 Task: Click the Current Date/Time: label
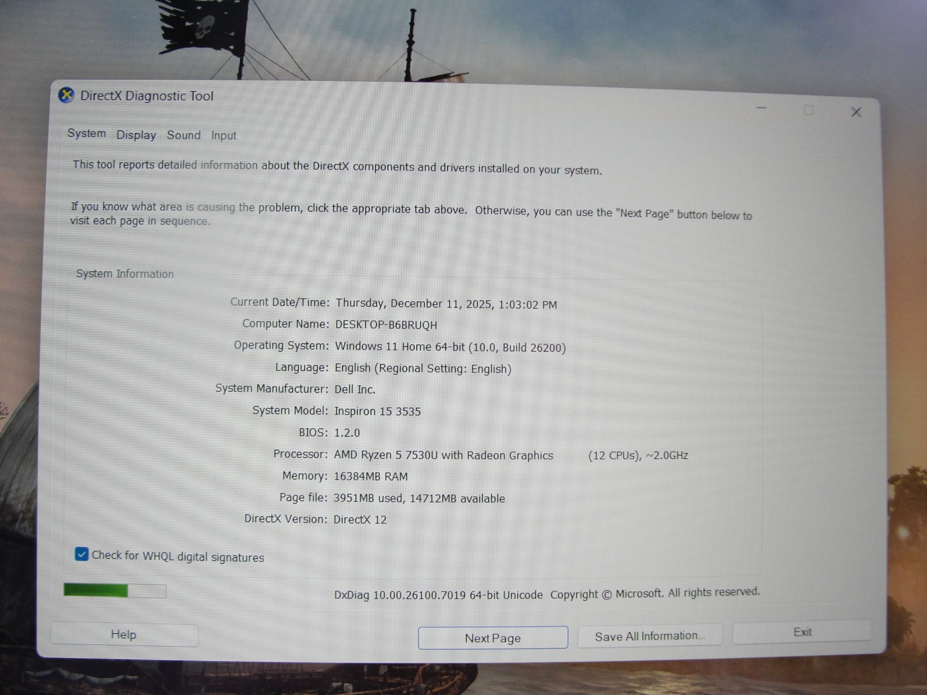pos(280,302)
